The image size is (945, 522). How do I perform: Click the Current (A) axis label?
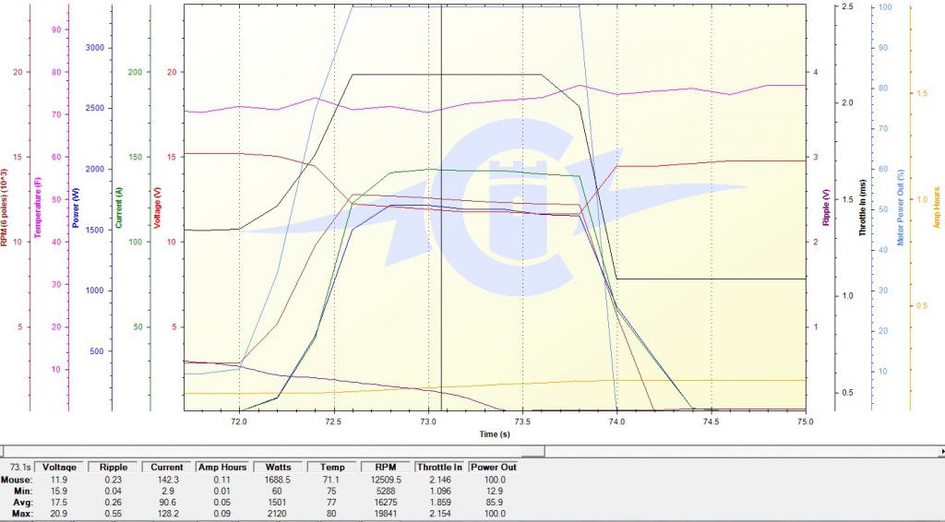pos(120,208)
